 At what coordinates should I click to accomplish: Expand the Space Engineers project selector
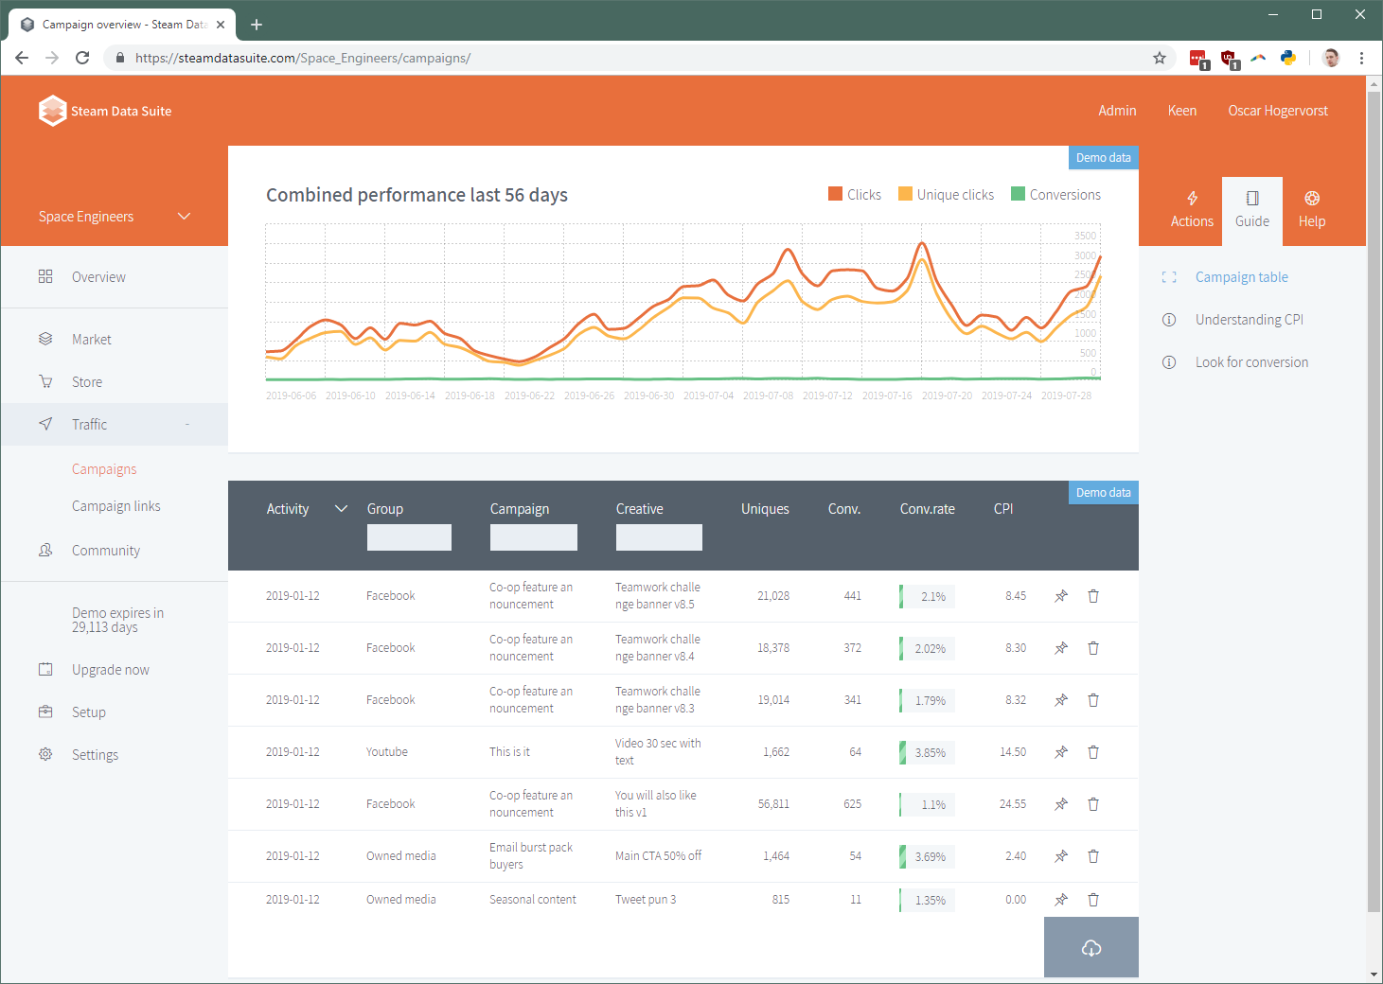coord(184,216)
